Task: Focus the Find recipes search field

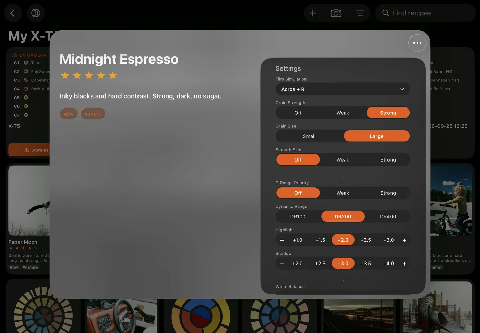Action: click(x=425, y=13)
